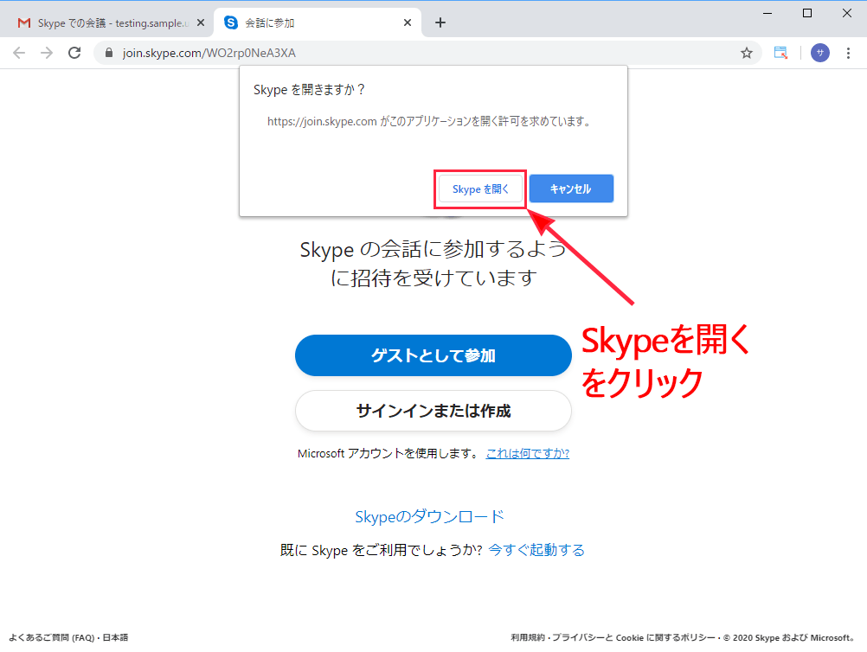Viewport: 867px width, 652px height.
Task: Click キャンセル in the dialog
Action: point(571,189)
